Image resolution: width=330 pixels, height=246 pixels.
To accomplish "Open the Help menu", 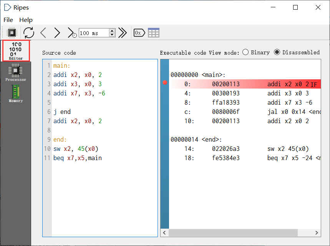I will tap(26, 20).
